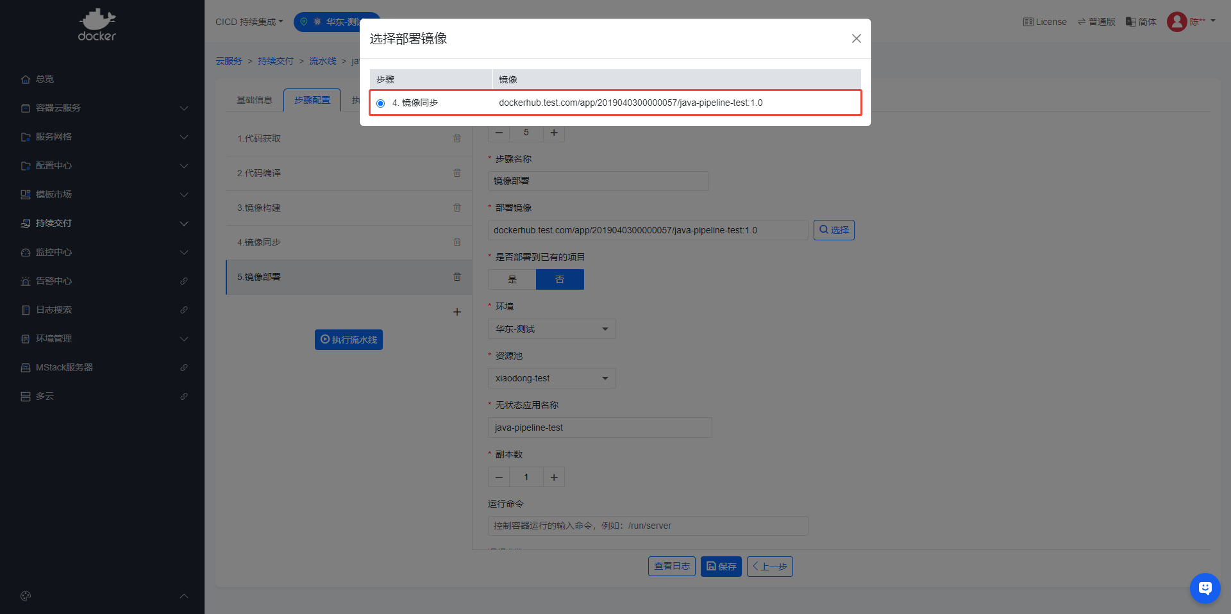Select 否 for deploy to existing project
Viewport: 1231px width, 614px height.
pyautogui.click(x=560, y=279)
